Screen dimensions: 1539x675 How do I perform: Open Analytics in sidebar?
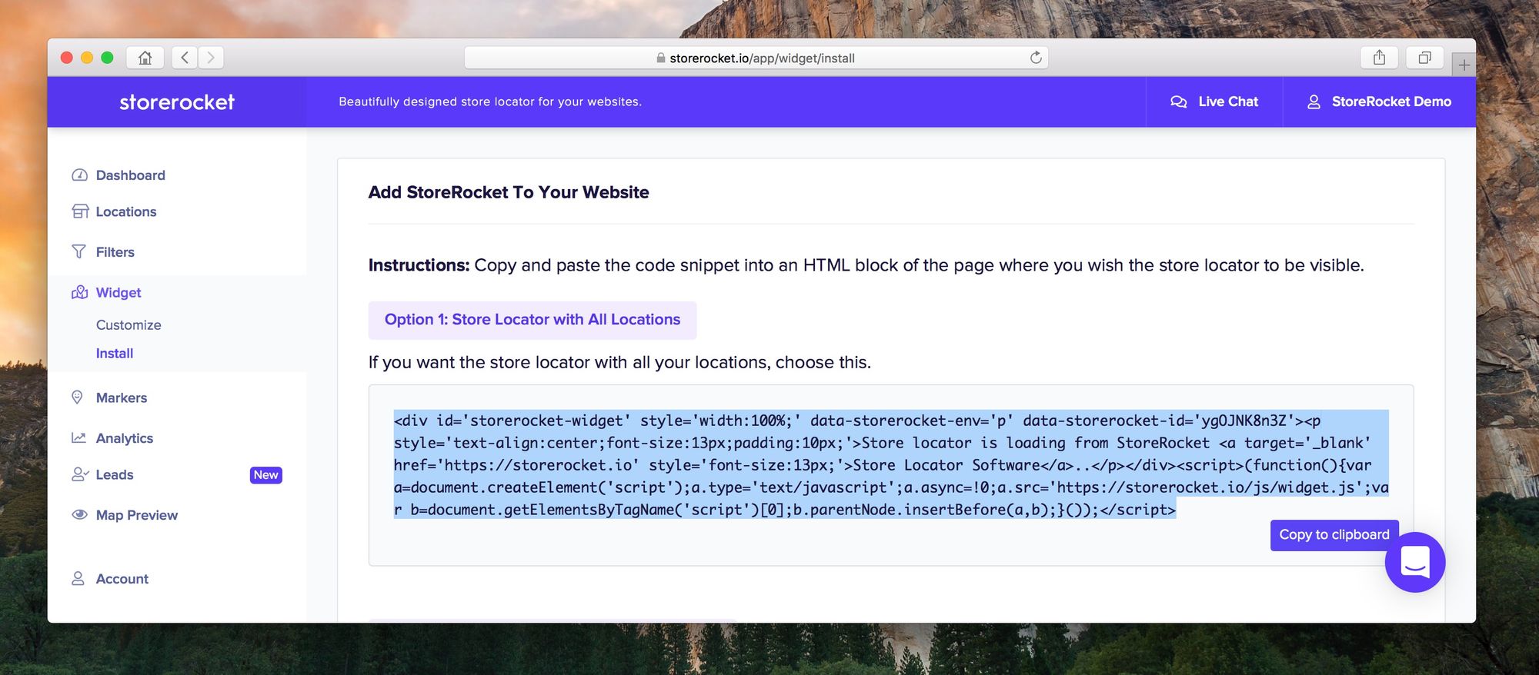click(x=125, y=438)
